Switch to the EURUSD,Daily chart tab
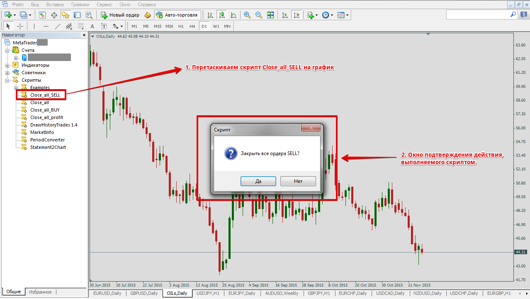Screen dimensions: 530x299 [107, 293]
